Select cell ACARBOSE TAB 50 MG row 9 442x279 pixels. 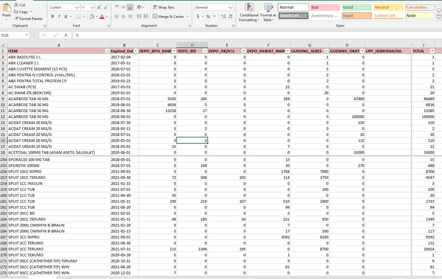point(58,99)
